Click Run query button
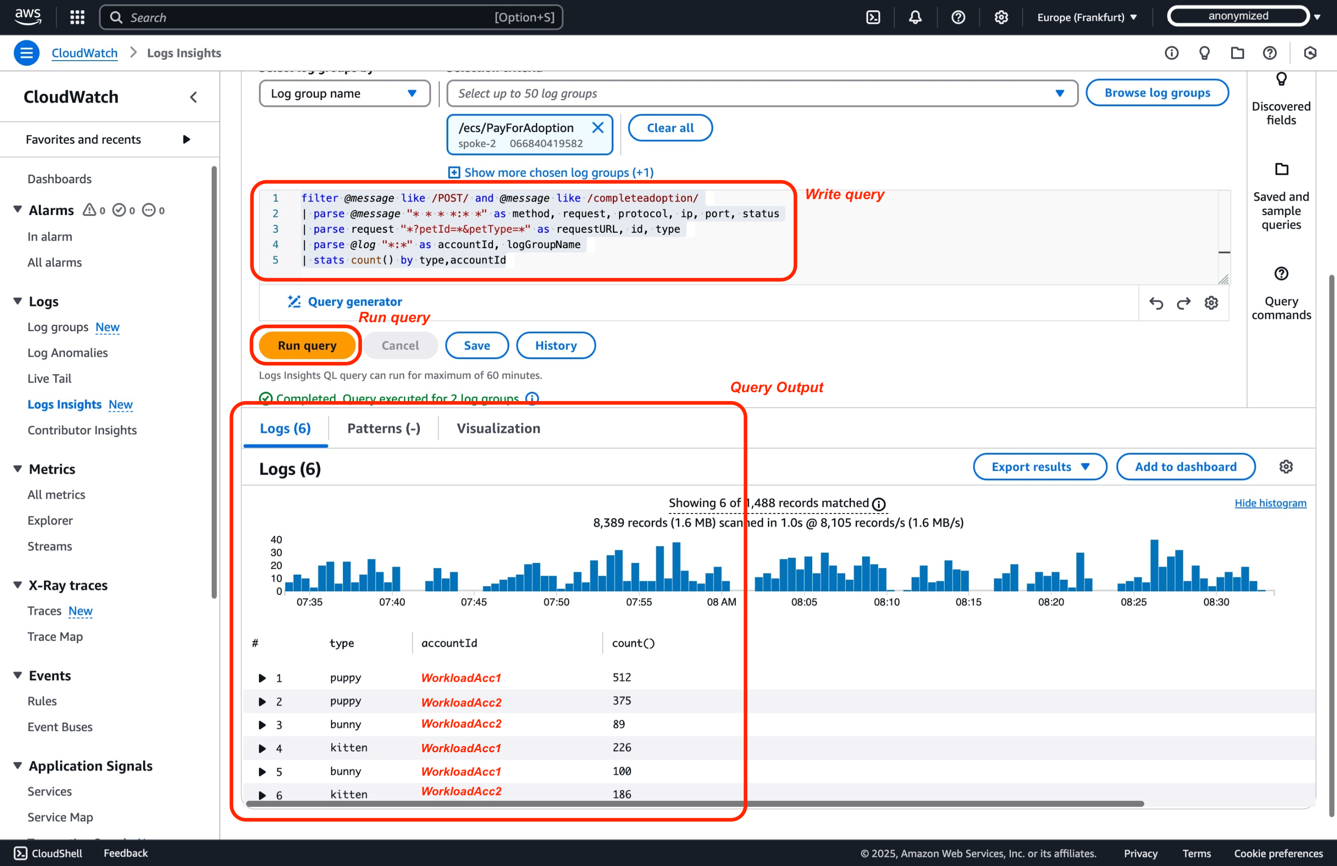The image size is (1337, 866). 307,345
